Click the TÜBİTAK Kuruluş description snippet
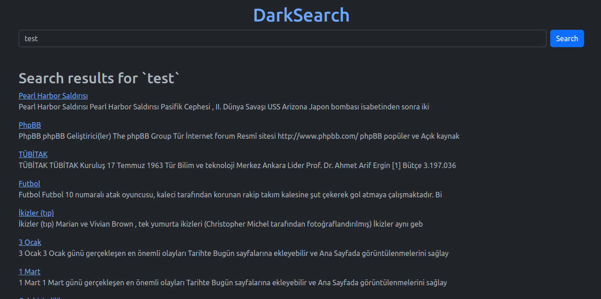 pyautogui.click(x=237, y=165)
